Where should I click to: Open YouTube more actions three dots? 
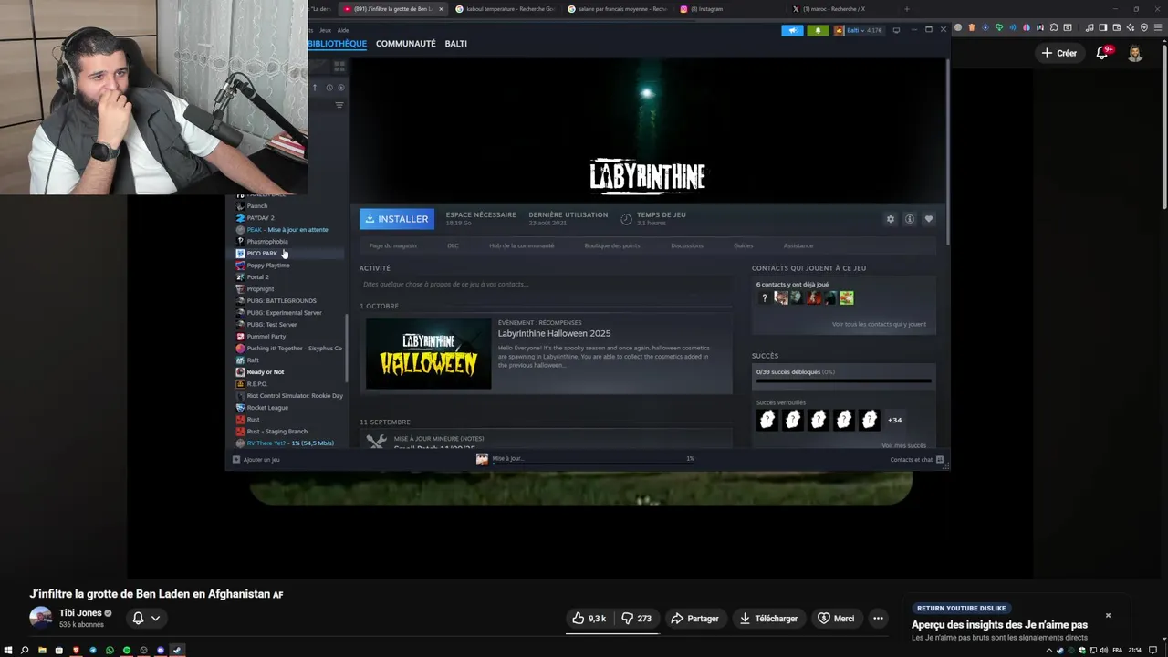click(x=878, y=619)
